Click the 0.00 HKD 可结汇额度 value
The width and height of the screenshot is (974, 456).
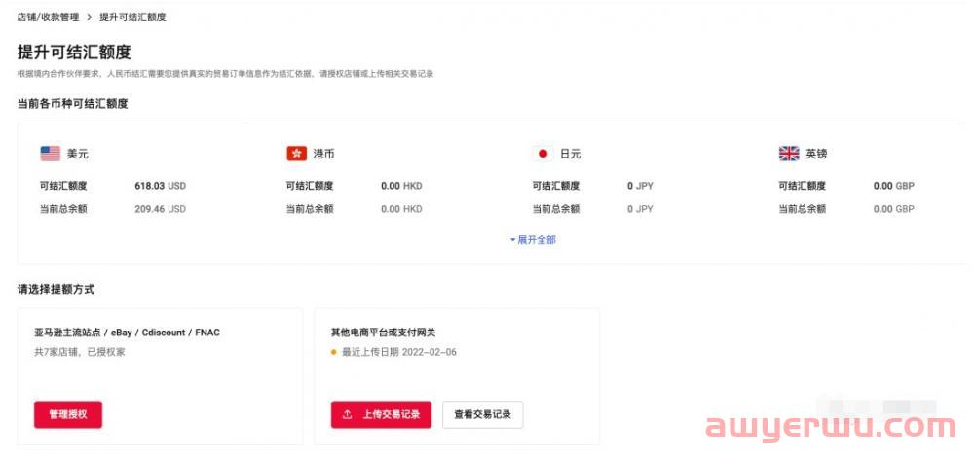pyautogui.click(x=402, y=186)
